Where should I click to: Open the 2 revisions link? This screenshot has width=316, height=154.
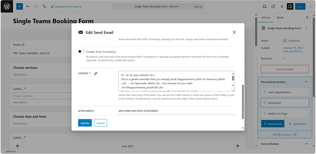(x=284, y=58)
